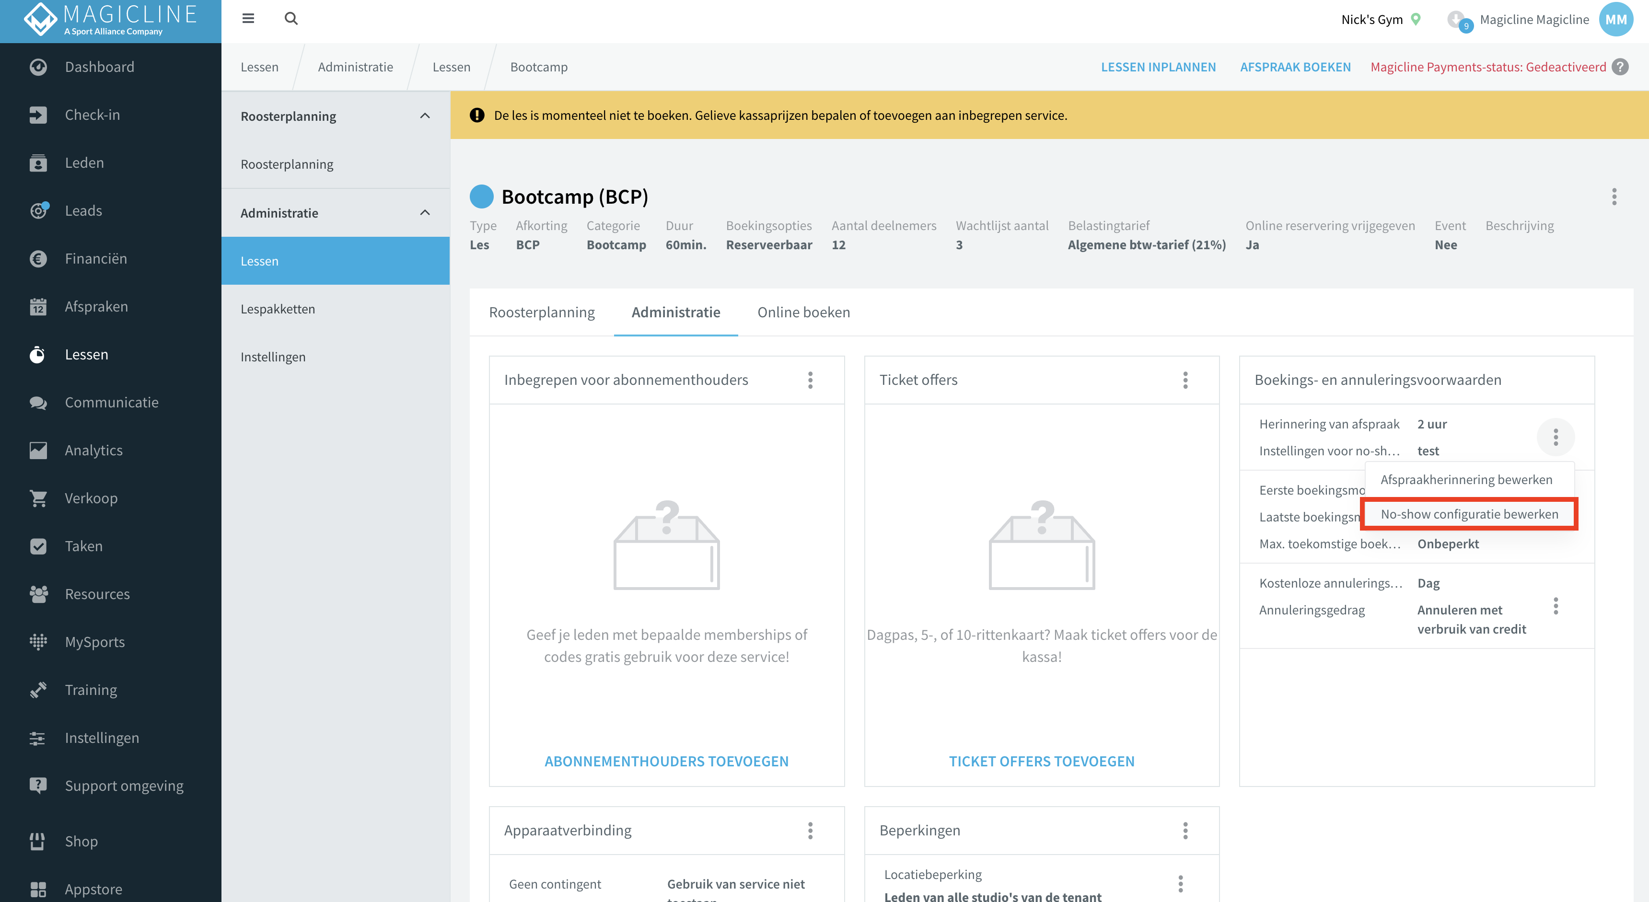This screenshot has width=1649, height=902.
Task: Collapse the Roosterplanning section
Action: tap(425, 116)
